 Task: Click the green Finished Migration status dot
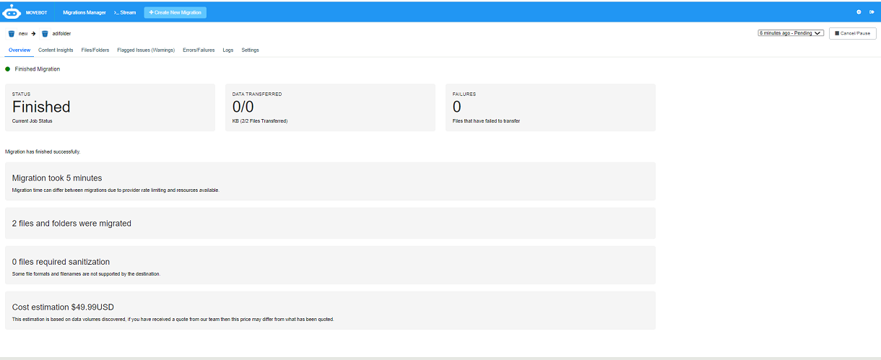click(8, 69)
